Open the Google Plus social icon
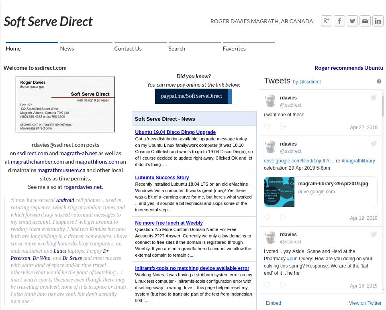The width and height of the screenshot is (386, 310). (x=327, y=21)
